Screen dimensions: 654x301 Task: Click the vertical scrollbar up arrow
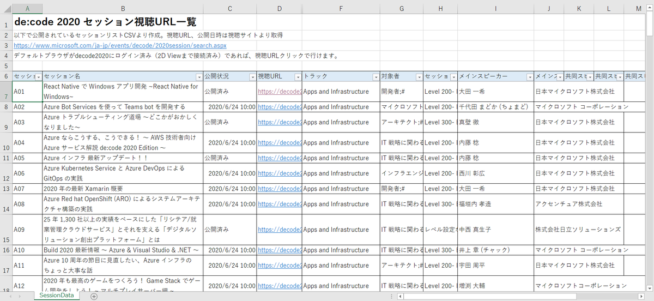click(650, 7)
